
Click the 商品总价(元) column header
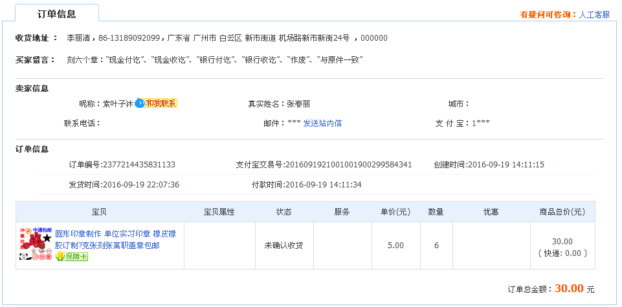pos(562,212)
